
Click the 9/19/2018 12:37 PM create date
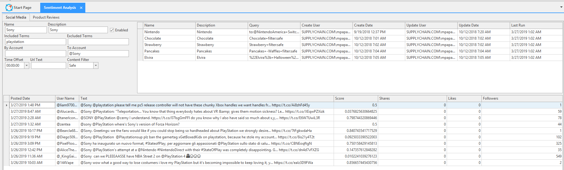379,32
